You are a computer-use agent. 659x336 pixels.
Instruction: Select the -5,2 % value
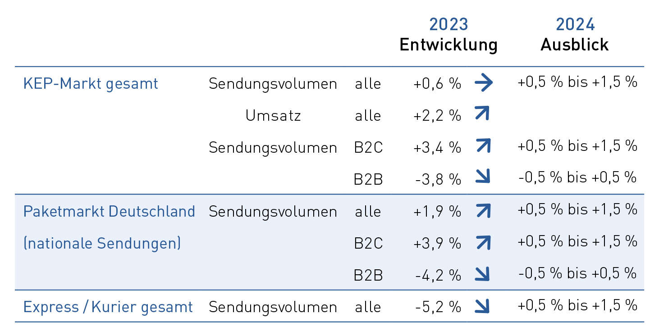tap(438, 307)
